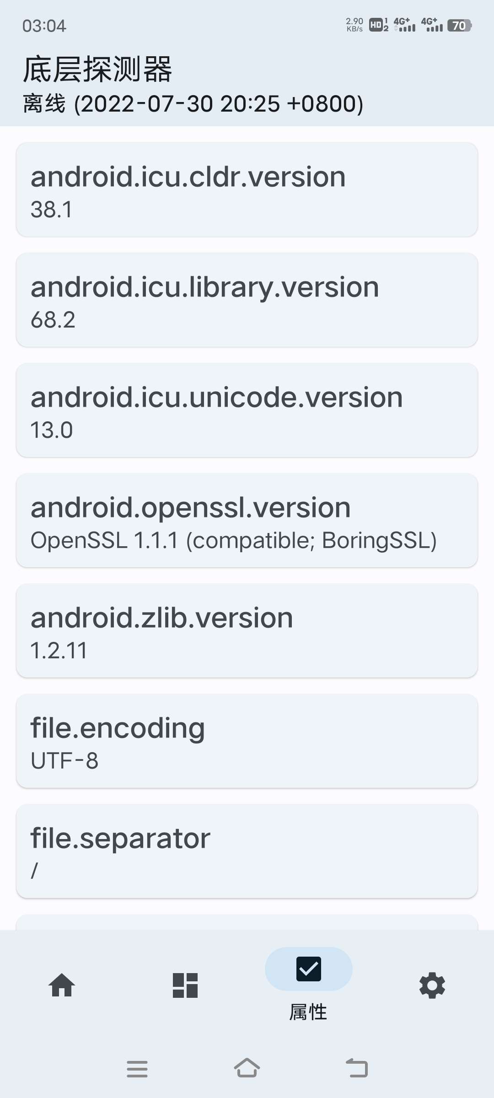The width and height of the screenshot is (494, 1098).
Task: Tap the 属性 tab label text
Action: tap(308, 1012)
